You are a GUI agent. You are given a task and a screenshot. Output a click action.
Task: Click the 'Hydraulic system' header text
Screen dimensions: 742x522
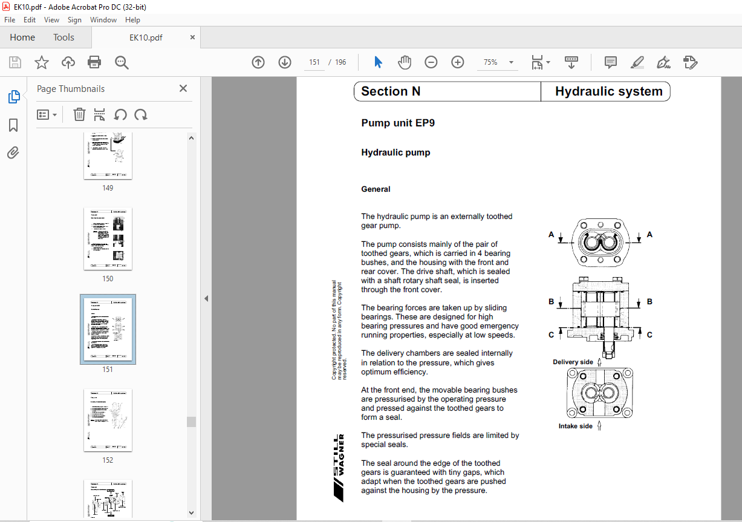(609, 91)
